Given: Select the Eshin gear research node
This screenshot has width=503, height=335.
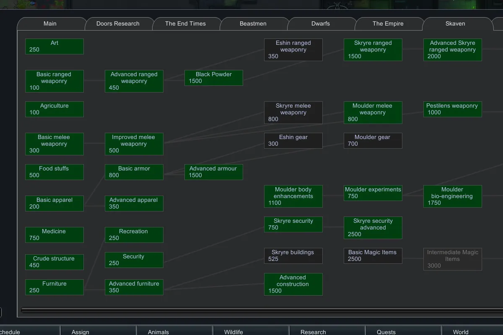Looking at the screenshot, I should (x=293, y=141).
